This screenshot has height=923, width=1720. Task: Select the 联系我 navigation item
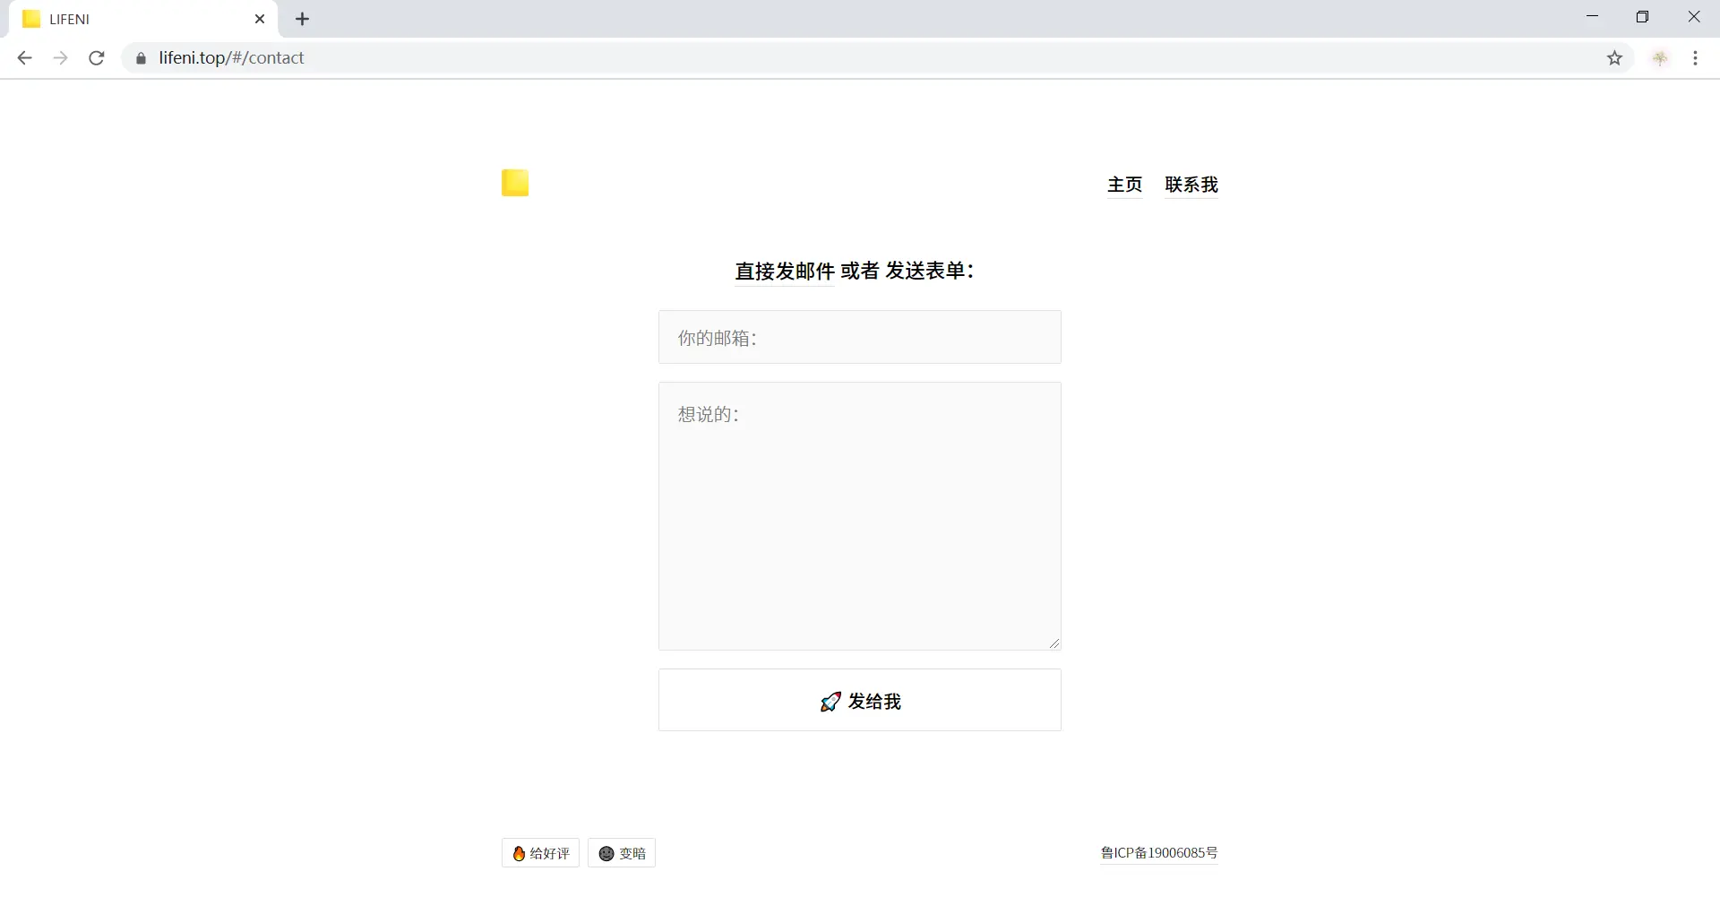[x=1191, y=185]
